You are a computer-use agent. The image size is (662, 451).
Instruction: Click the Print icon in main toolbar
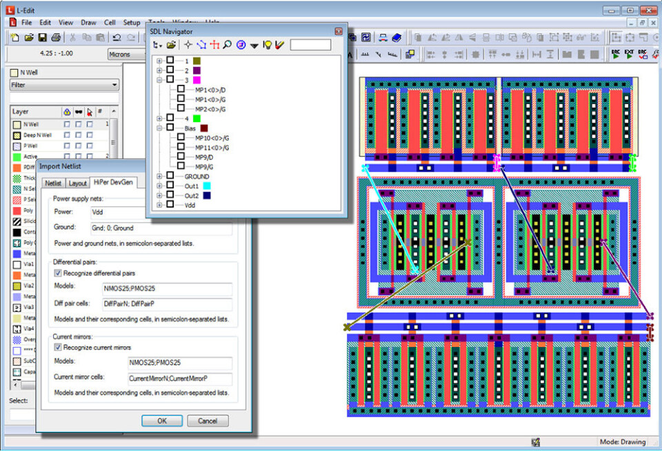(x=56, y=37)
